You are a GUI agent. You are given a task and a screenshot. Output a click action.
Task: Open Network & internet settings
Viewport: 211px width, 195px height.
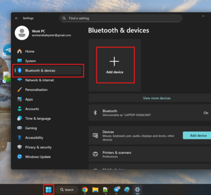tap(48, 80)
